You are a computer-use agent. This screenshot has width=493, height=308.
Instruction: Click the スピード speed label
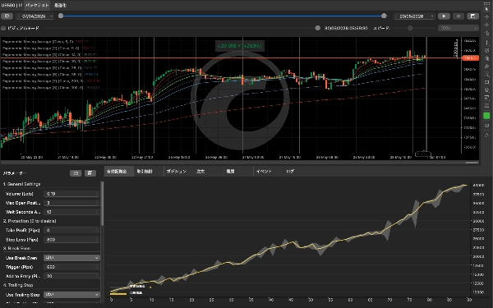[381, 28]
